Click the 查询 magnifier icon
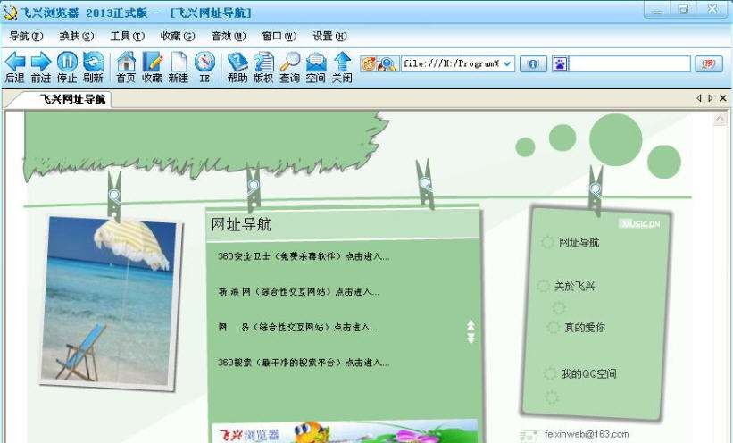The height and width of the screenshot is (443, 733). tap(290, 62)
